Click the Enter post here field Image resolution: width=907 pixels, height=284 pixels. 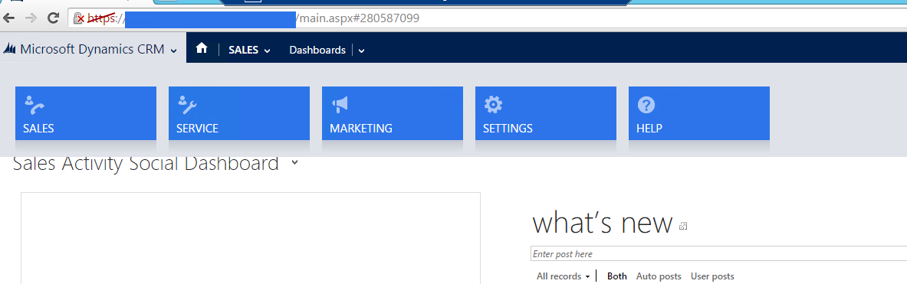718,254
